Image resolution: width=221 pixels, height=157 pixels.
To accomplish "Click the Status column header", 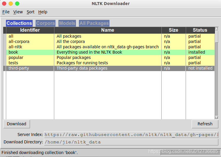I will tap(200, 30).
